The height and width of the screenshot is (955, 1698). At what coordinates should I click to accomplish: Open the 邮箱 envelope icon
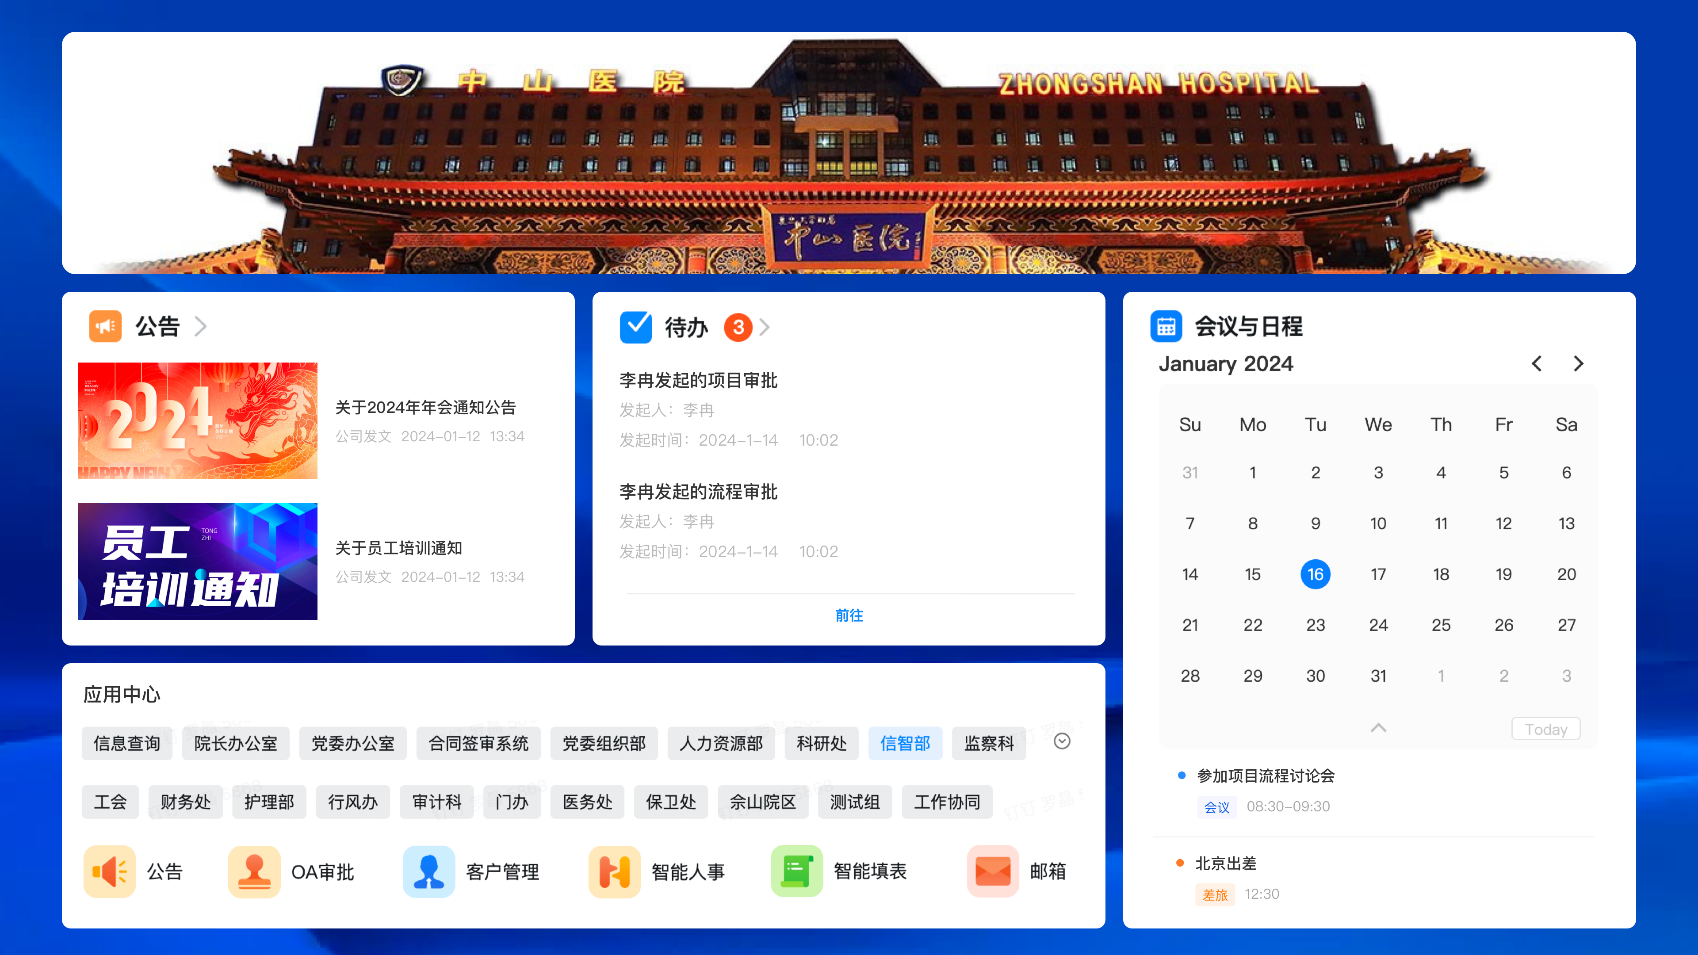(993, 871)
